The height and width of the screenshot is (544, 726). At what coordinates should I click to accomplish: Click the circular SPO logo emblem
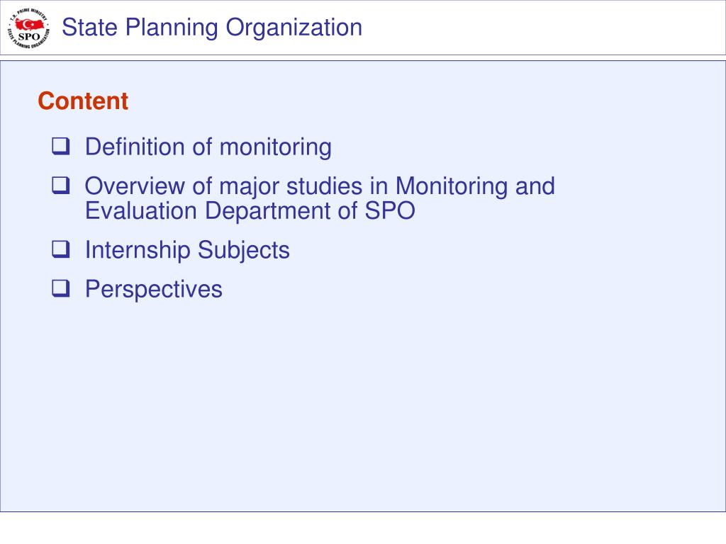[x=28, y=28]
